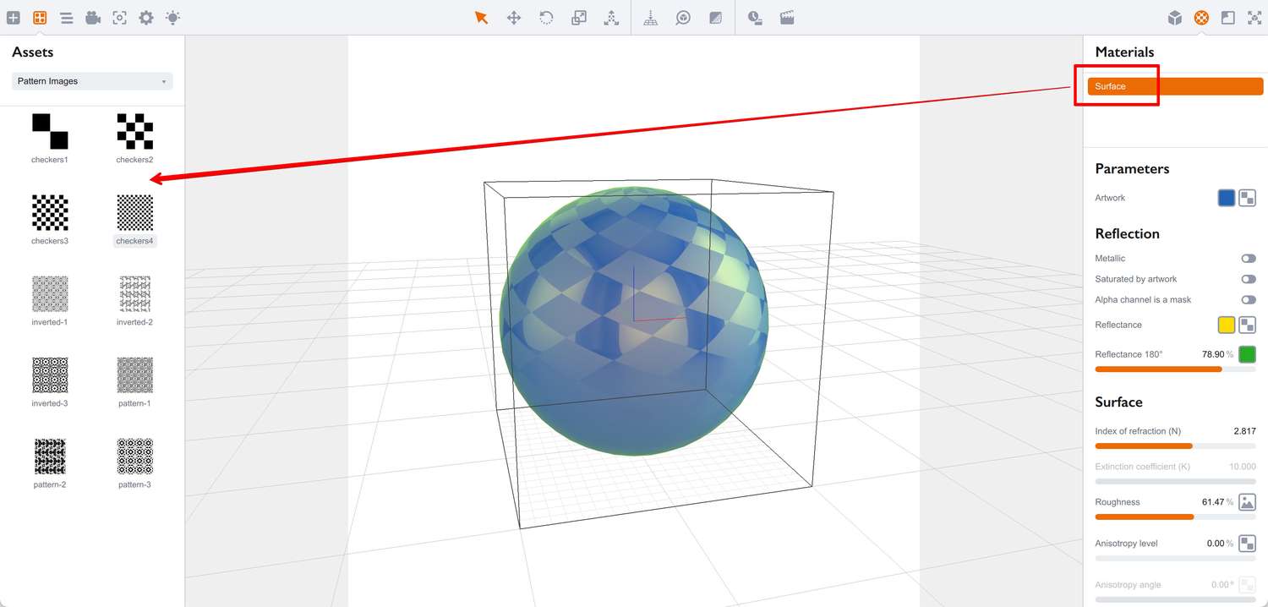Adjust the Index of refraction slider
This screenshot has width=1268, height=607.
coord(1175,446)
